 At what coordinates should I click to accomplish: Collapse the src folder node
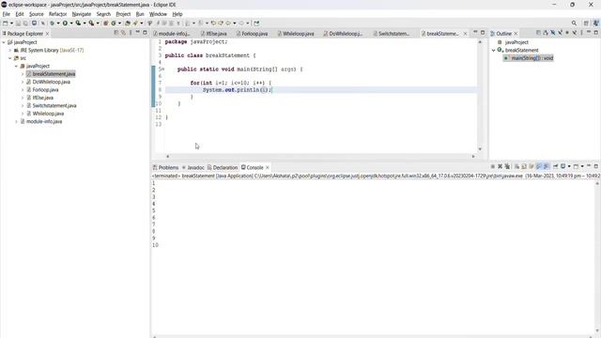[10, 58]
